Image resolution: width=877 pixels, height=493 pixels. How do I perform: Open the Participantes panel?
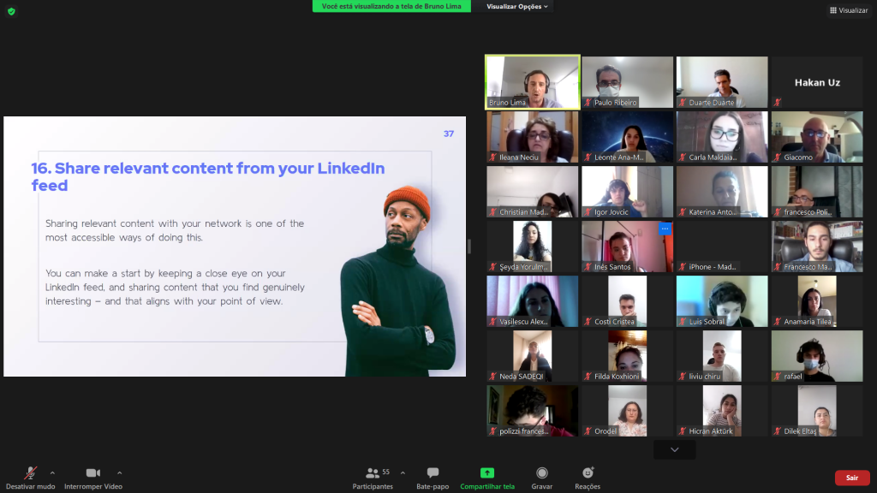tap(373, 477)
